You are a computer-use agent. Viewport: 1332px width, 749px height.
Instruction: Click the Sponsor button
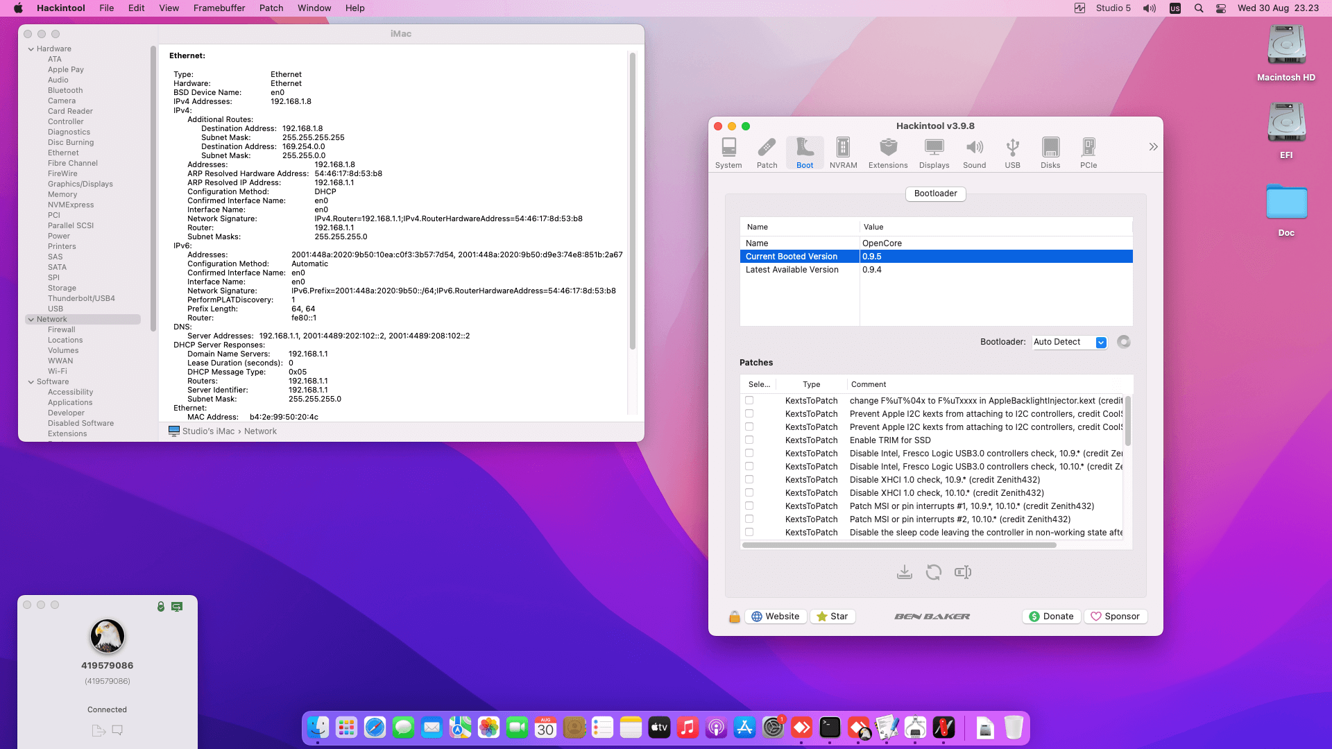(x=1116, y=617)
